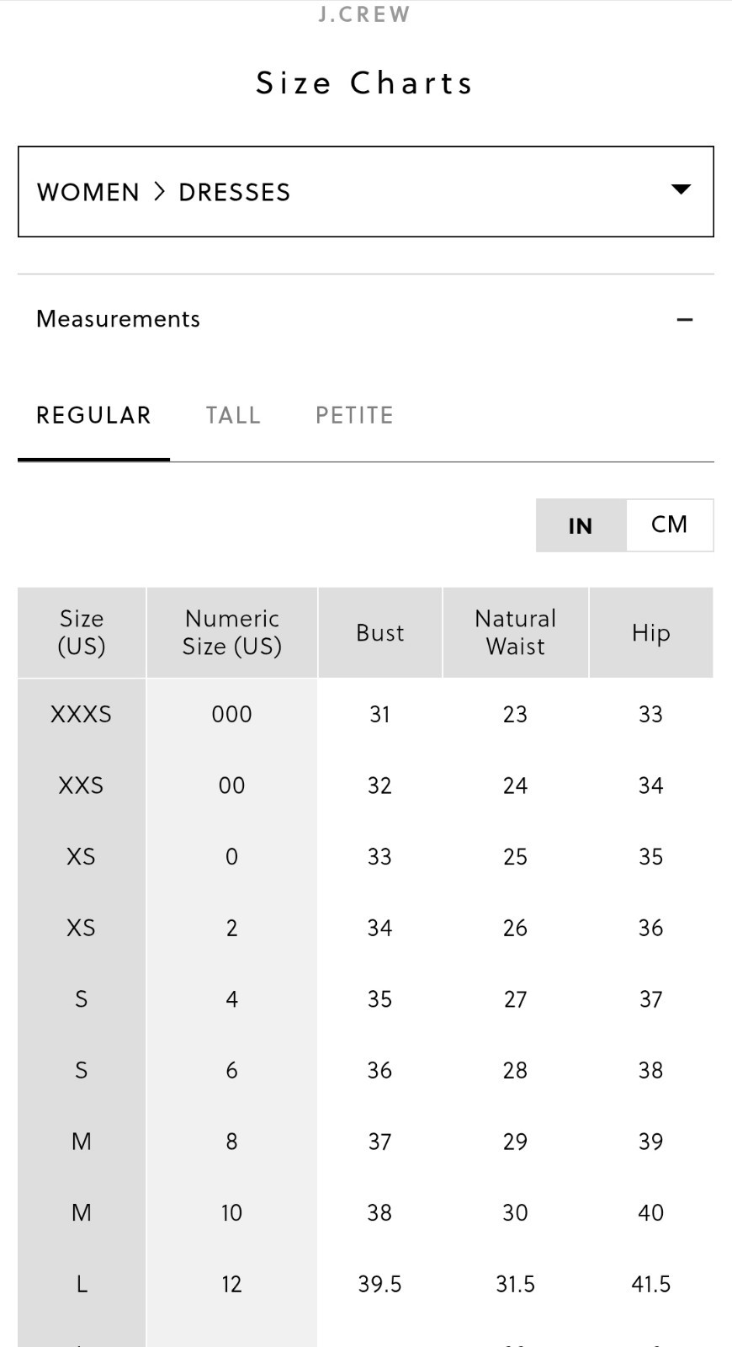
Task: Click the Measurements section heading
Action: pyautogui.click(x=118, y=319)
